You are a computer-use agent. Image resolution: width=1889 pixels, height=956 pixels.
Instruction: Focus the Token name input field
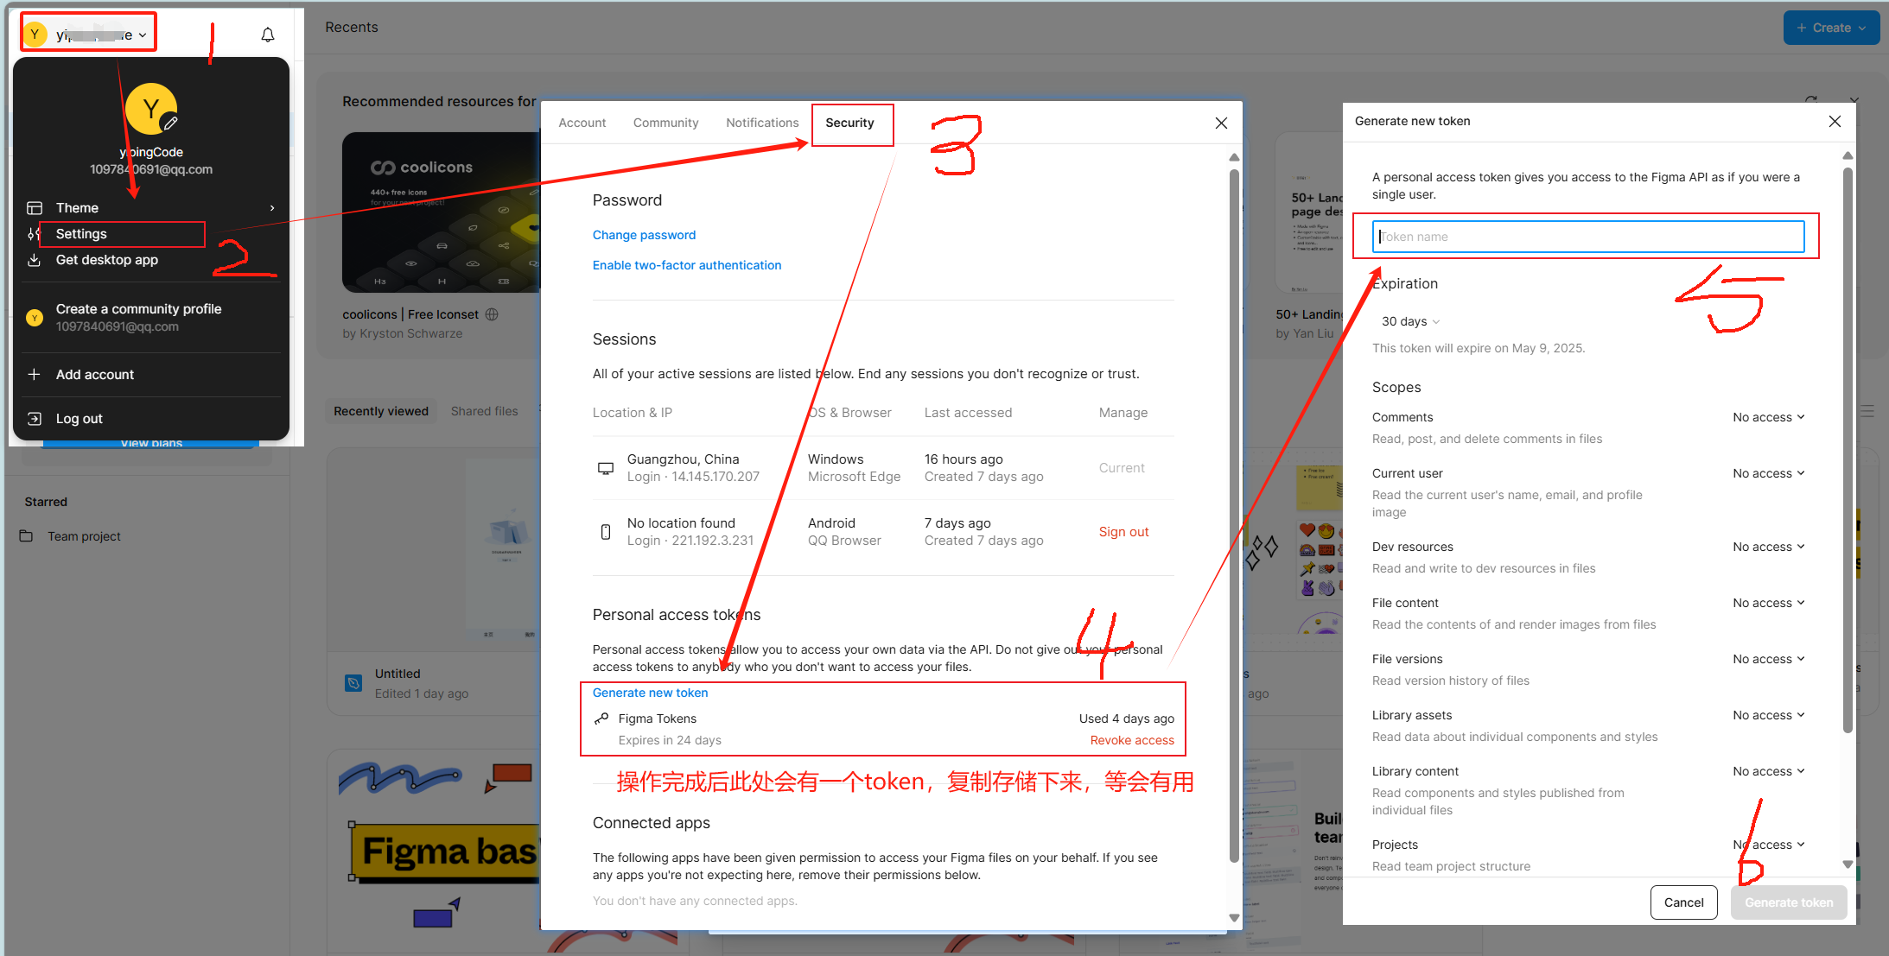(x=1587, y=237)
